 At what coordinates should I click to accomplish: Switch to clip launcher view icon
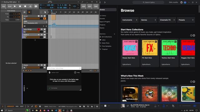pyautogui.click(x=24, y=12)
